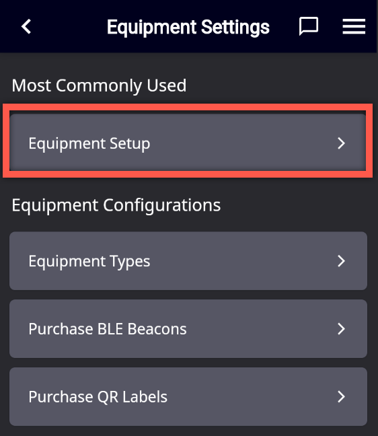Open the hamburger menu icon

tap(354, 26)
